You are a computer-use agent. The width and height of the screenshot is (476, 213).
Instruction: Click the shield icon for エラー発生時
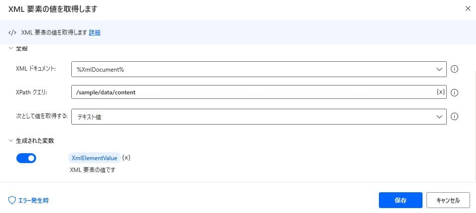coord(12,200)
